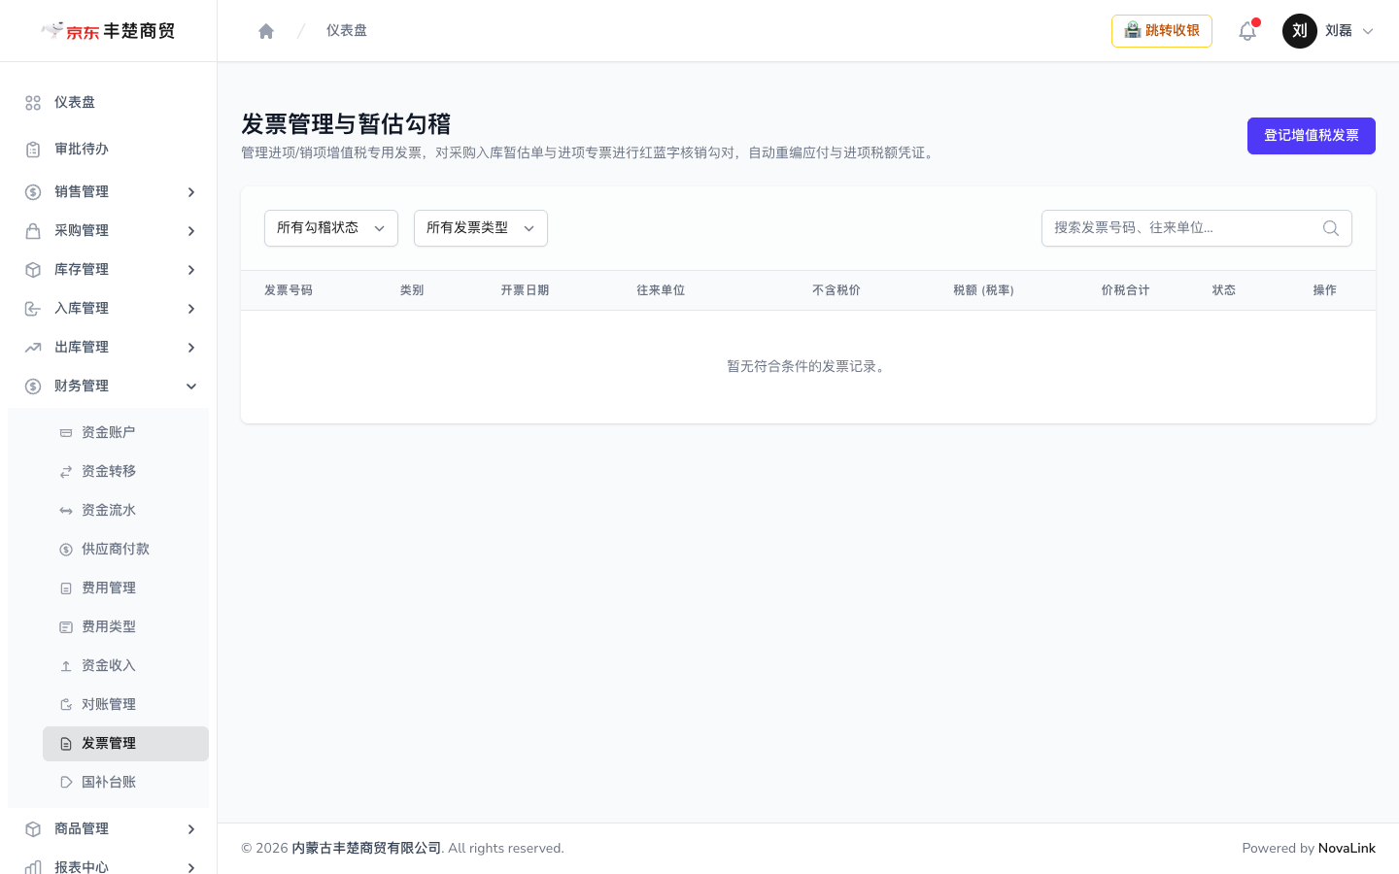
Task: Click the 资金流水 arrows icon
Action: (66, 511)
